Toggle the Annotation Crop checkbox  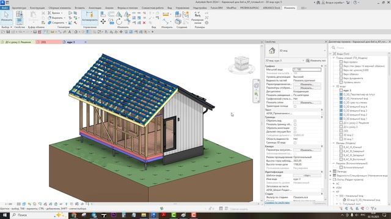click(295, 128)
